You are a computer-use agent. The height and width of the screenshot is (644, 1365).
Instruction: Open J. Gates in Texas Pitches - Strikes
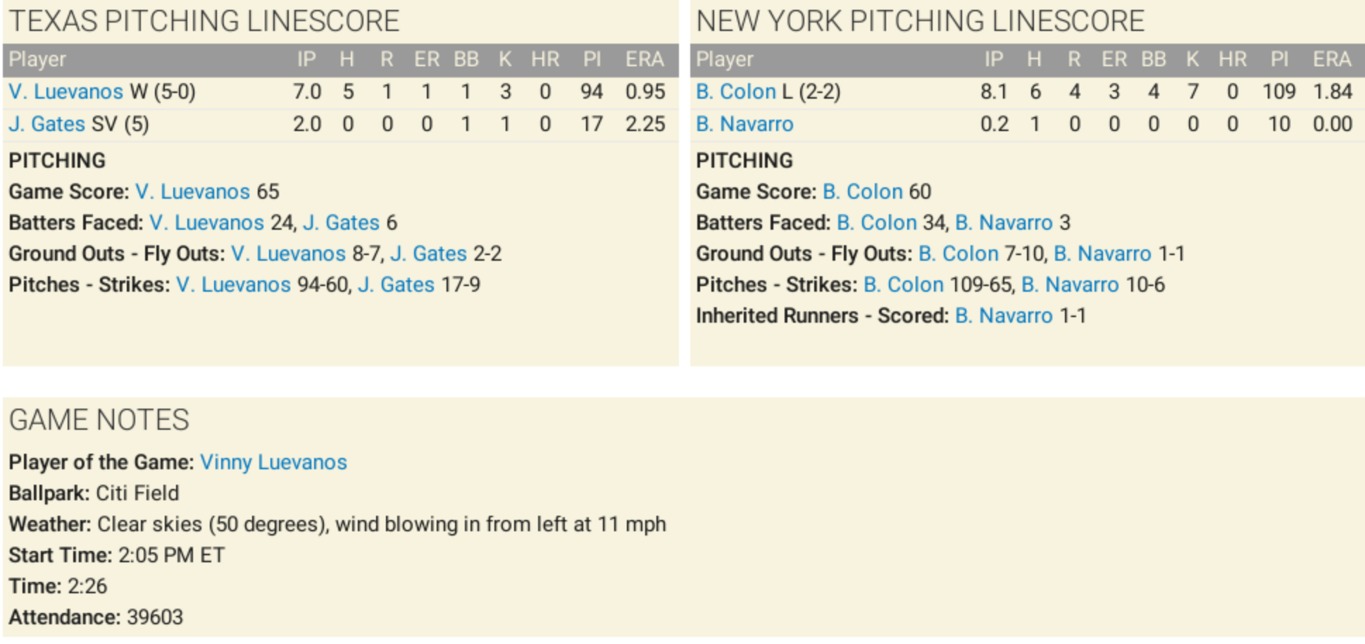[396, 285]
